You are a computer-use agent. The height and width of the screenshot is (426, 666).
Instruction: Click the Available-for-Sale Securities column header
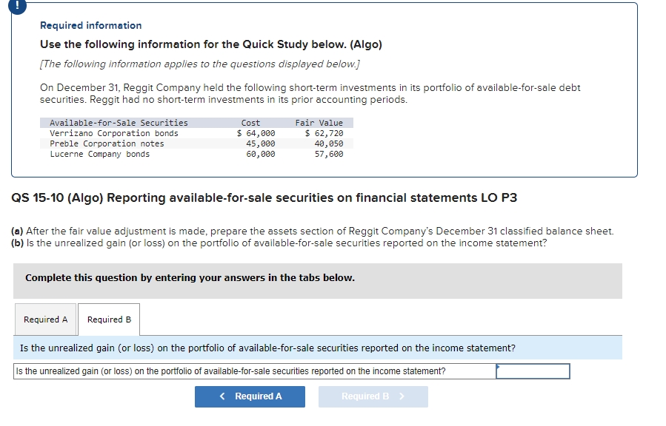click(x=119, y=123)
